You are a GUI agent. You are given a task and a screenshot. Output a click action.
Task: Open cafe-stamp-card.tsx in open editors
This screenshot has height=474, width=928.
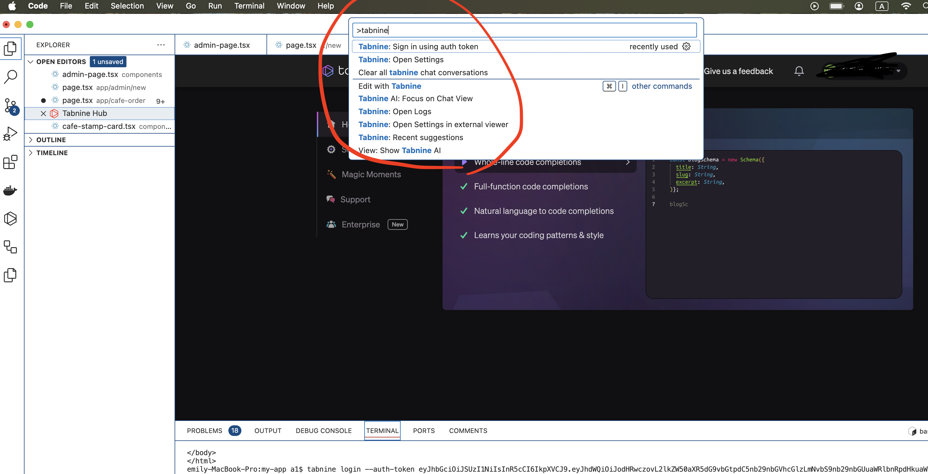pyautogui.click(x=98, y=126)
